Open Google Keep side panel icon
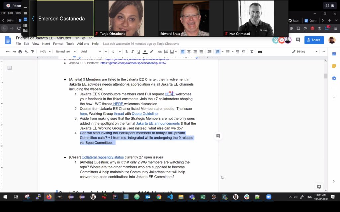This screenshot has width=340, height=212. pyautogui.click(x=334, y=66)
